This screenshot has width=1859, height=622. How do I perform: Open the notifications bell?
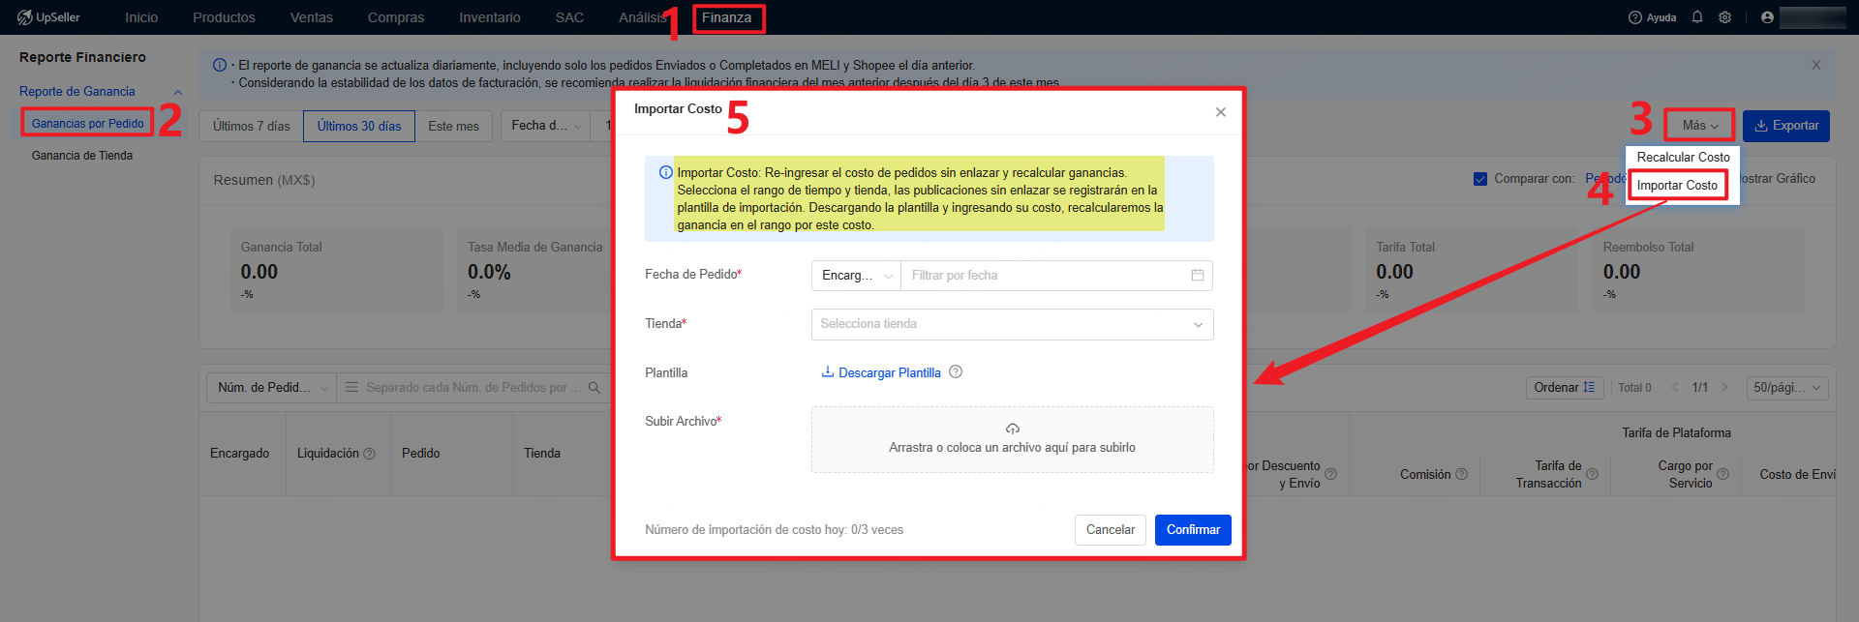coord(1697,17)
